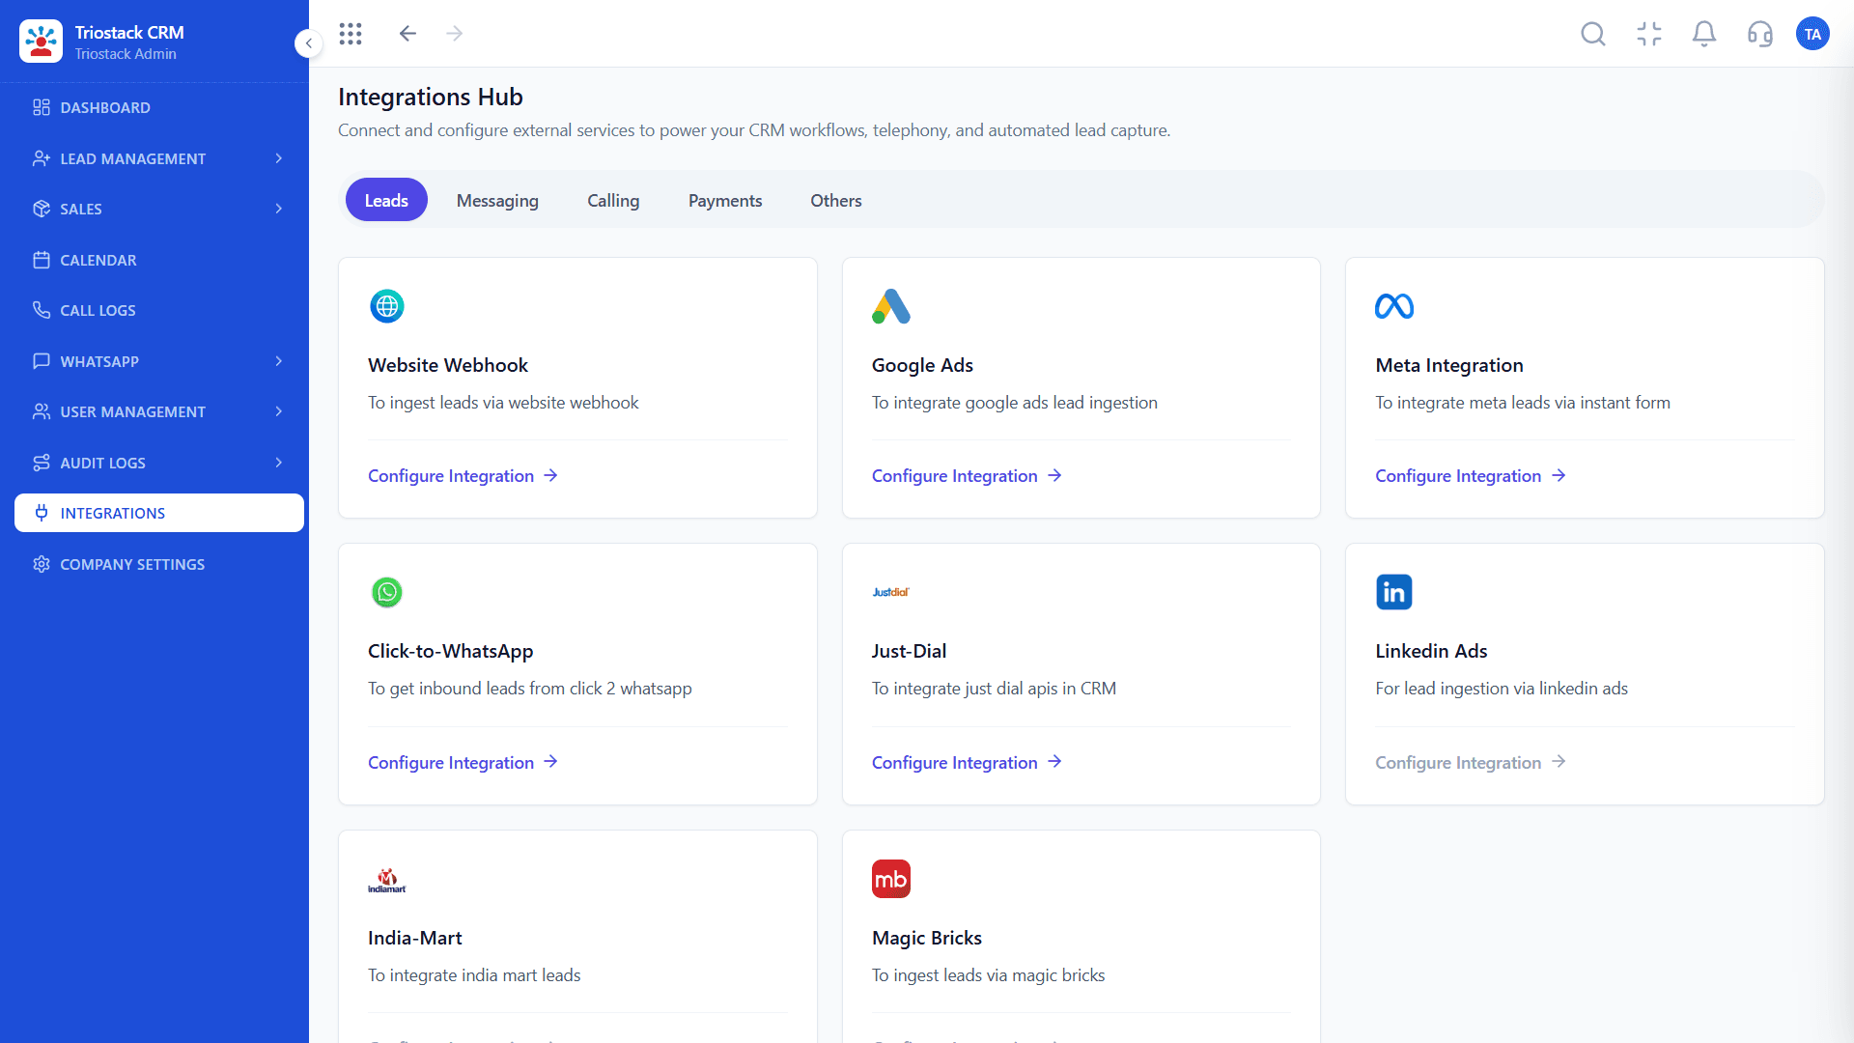Select the Leads tab
This screenshot has width=1854, height=1043.
point(386,200)
